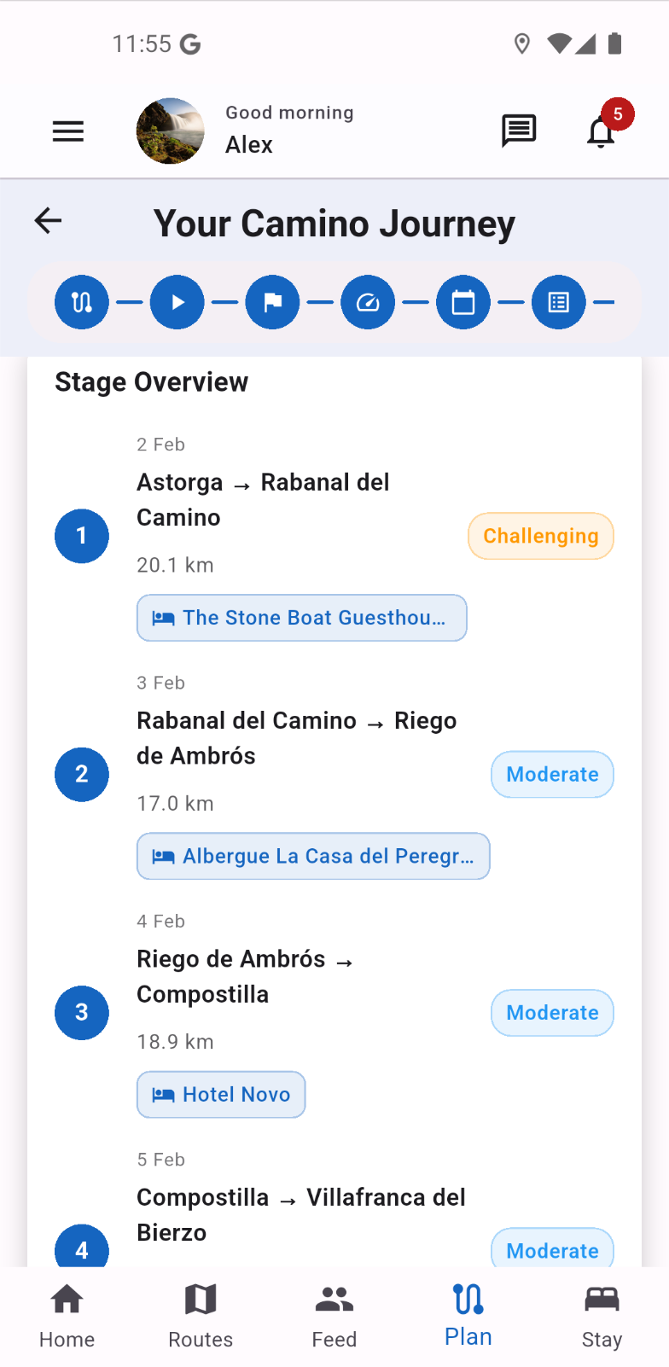Image resolution: width=669 pixels, height=1367 pixels.
Task: Open the Hotel Novo lodging chip
Action: coord(221,1095)
